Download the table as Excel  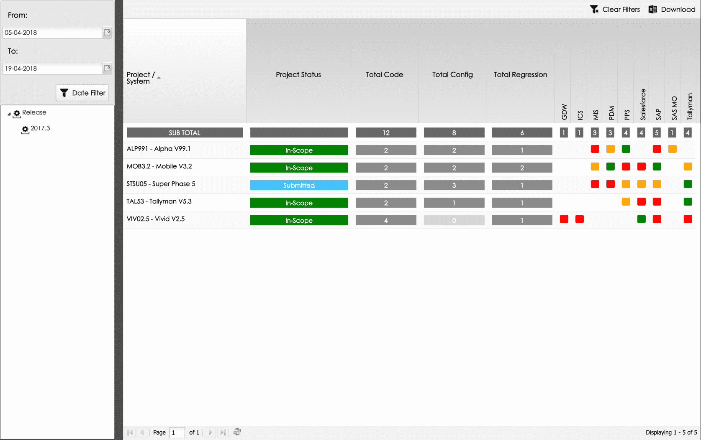click(672, 9)
